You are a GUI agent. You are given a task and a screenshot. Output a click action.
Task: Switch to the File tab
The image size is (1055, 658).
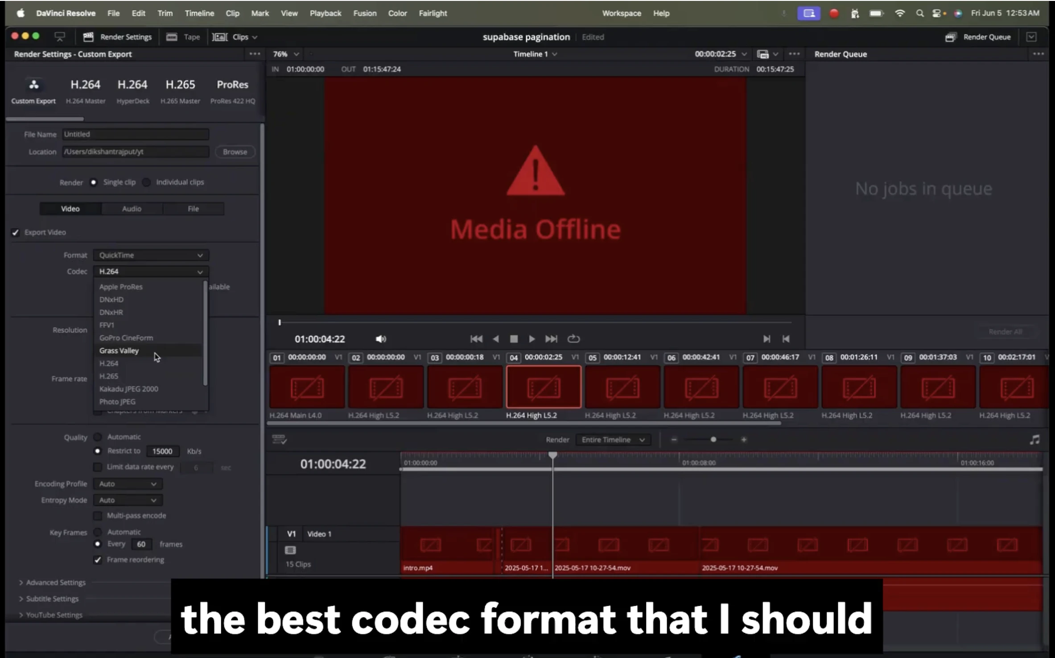tap(193, 209)
